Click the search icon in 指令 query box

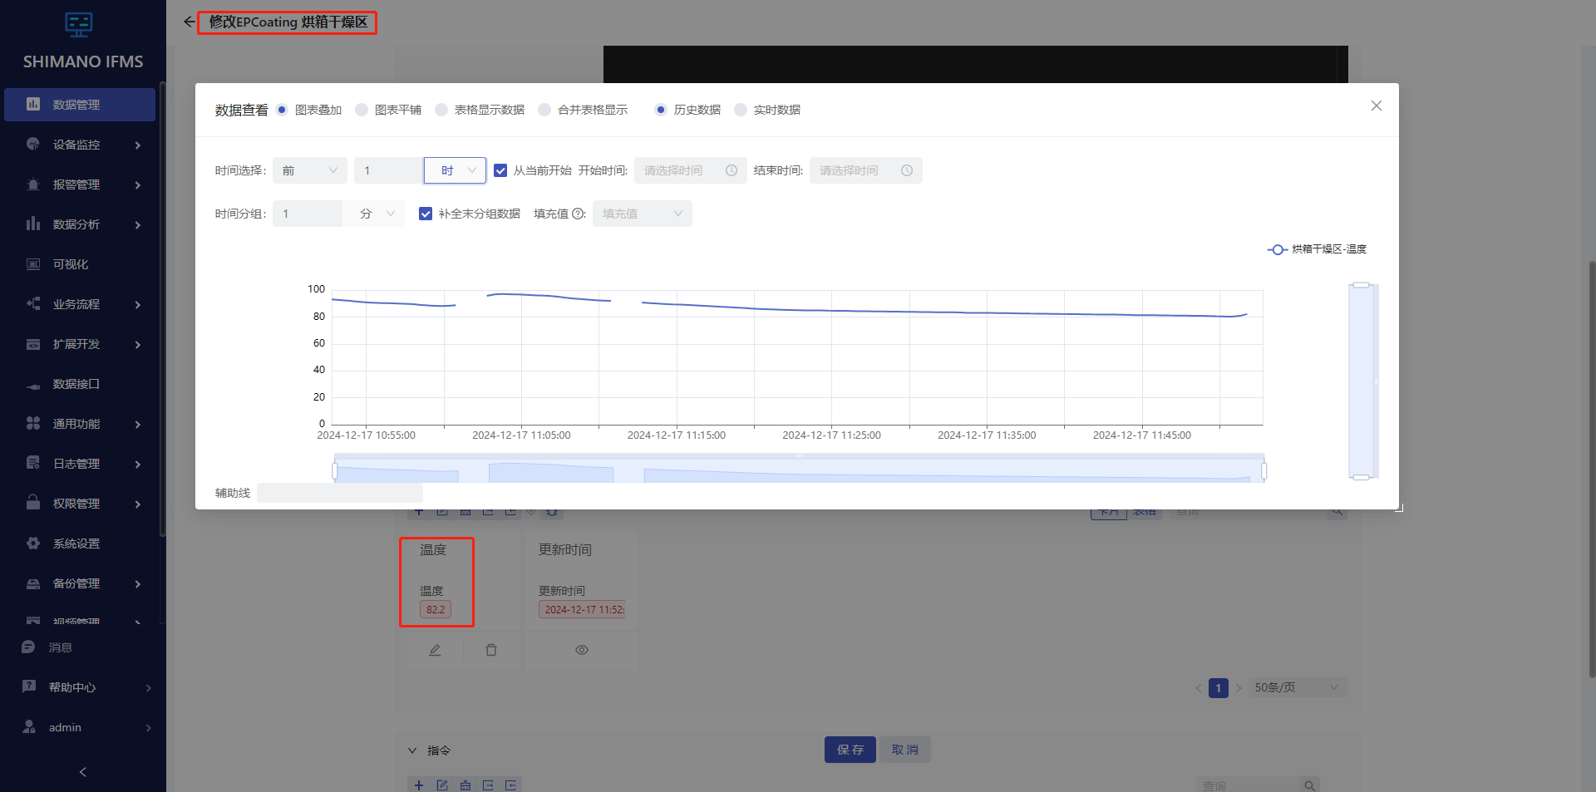click(1309, 785)
